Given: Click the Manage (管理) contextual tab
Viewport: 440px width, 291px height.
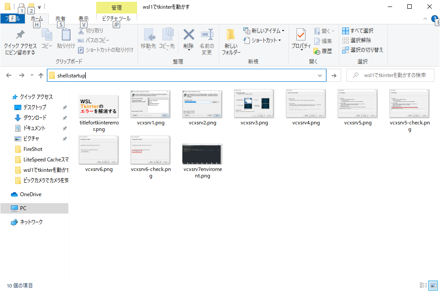Looking at the screenshot, I should (117, 7).
